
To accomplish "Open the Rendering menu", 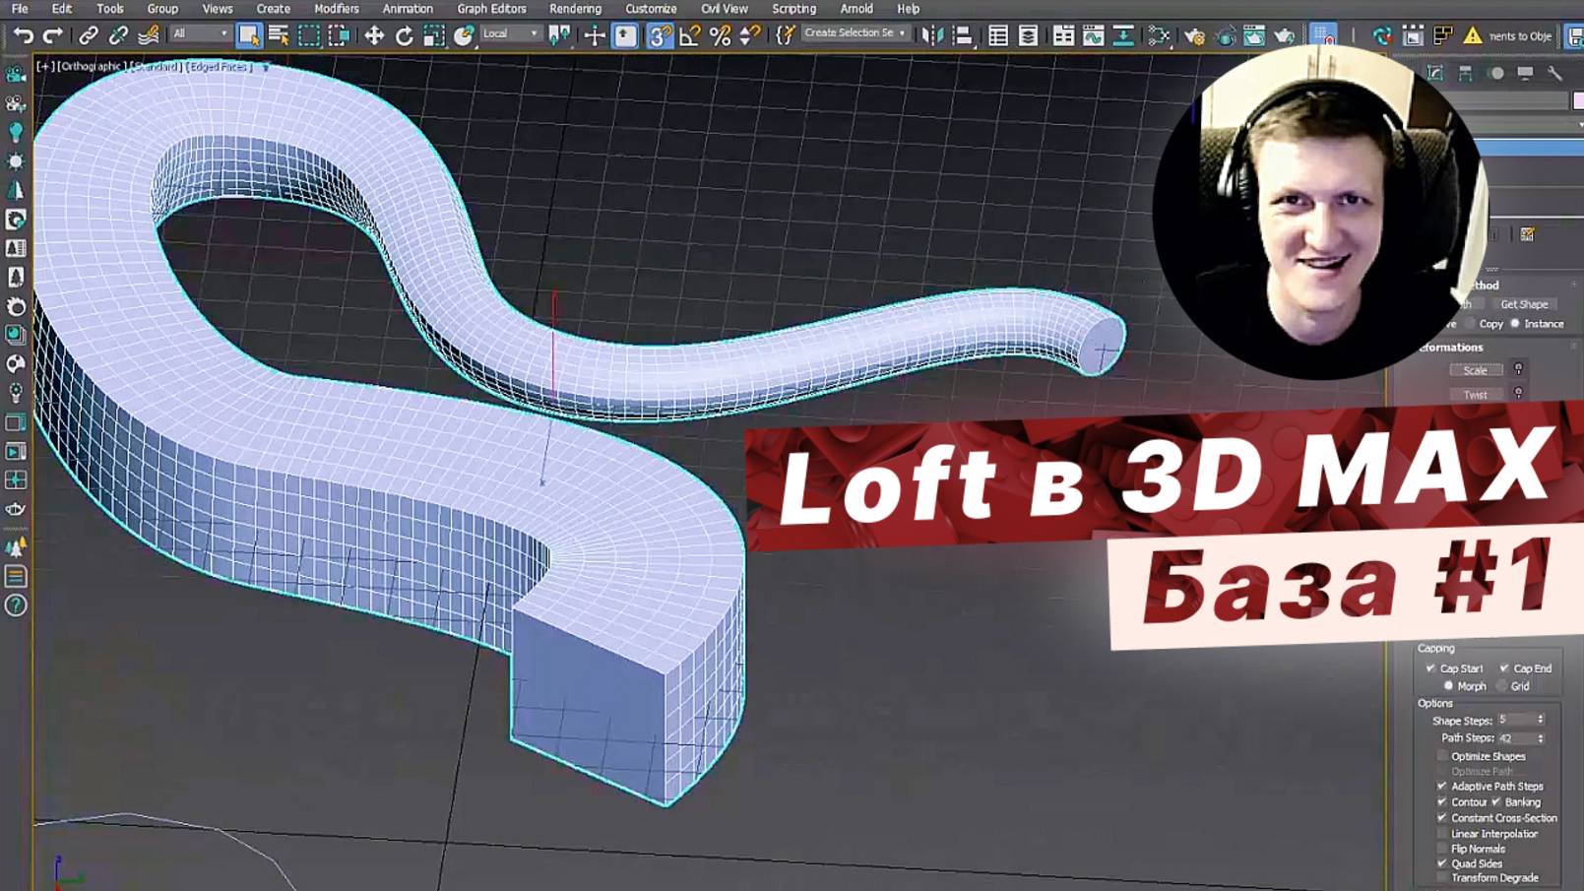I will [575, 8].
